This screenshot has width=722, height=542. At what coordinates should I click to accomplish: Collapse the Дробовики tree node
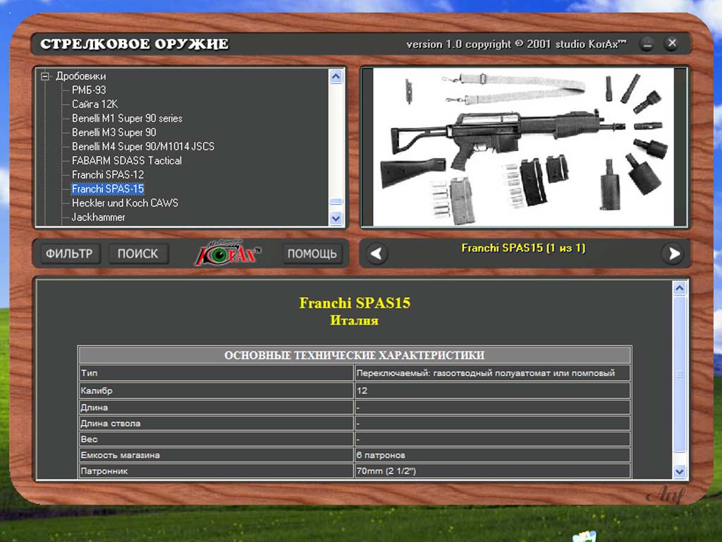pos(44,76)
